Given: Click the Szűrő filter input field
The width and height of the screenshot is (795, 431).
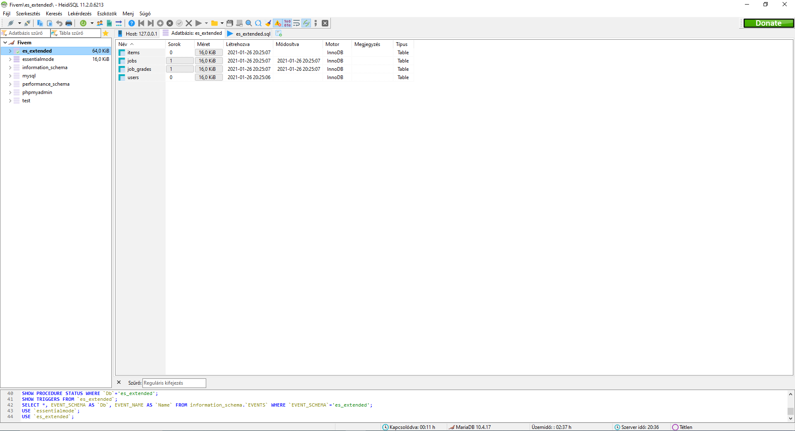Looking at the screenshot, I should [174, 383].
